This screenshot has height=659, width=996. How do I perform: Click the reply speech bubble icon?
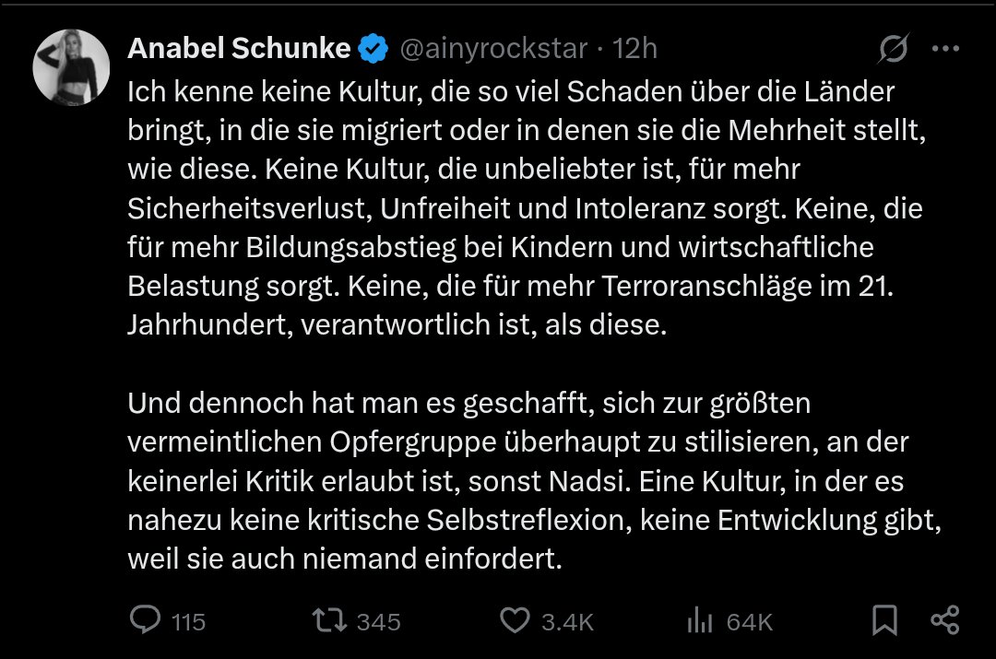point(144,620)
